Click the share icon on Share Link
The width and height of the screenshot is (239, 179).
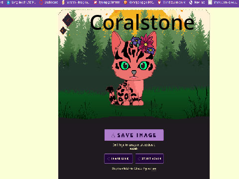pos(109,159)
